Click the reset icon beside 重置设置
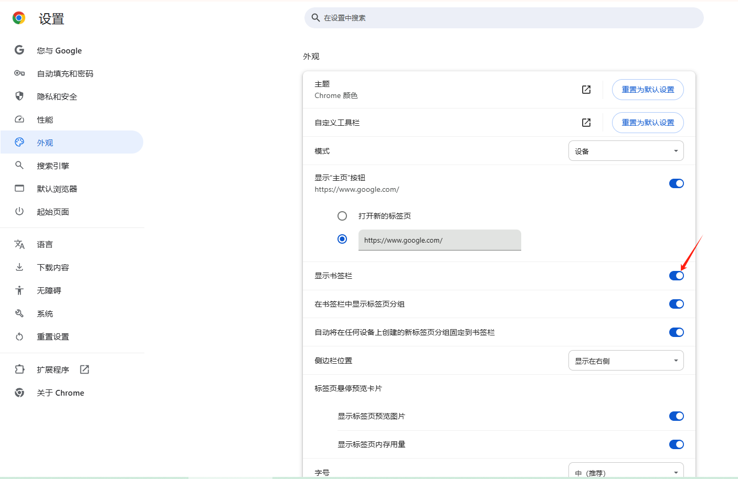Viewport: 738px width, 479px height. point(19,336)
